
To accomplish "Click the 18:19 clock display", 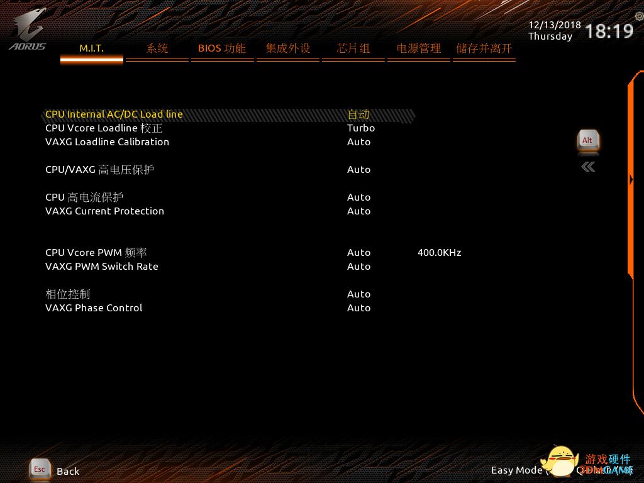I will click(609, 31).
